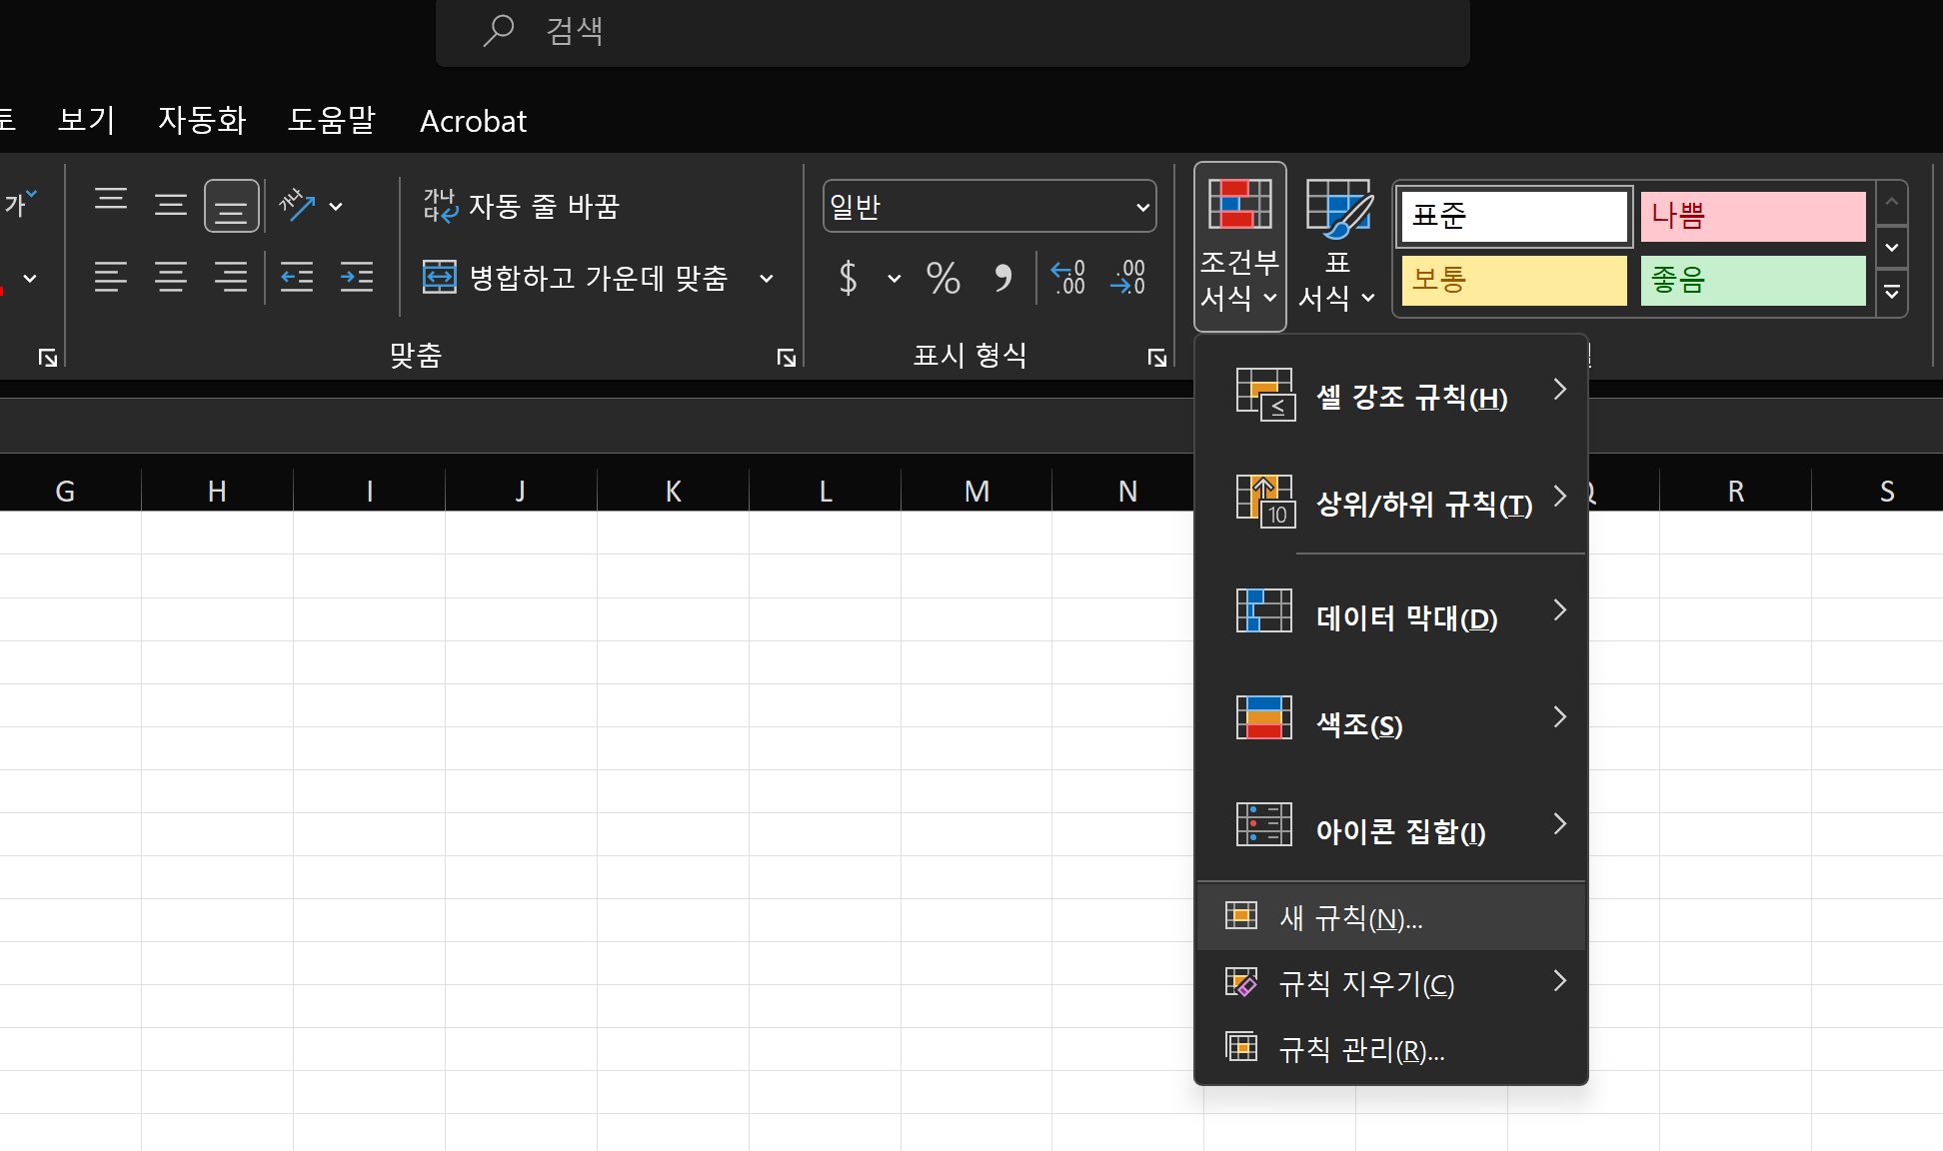The height and width of the screenshot is (1151, 1943).
Task: Select column I header
Action: [369, 491]
